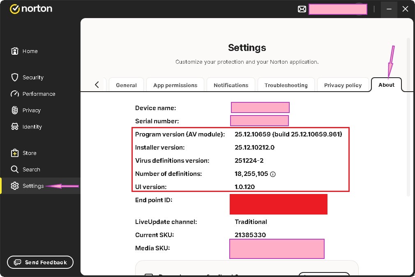Open Security shield icon in sidebar

15,77
